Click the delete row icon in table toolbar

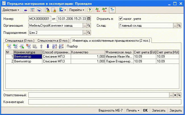tap(28, 46)
